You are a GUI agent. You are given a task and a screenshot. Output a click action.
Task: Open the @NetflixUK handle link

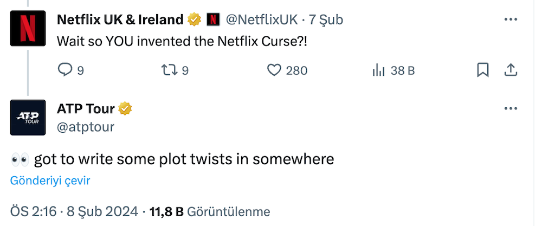[261, 20]
